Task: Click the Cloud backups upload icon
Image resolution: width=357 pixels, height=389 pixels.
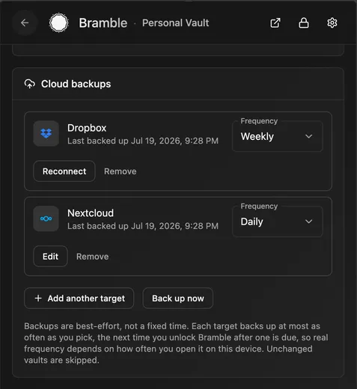Action: (30, 84)
